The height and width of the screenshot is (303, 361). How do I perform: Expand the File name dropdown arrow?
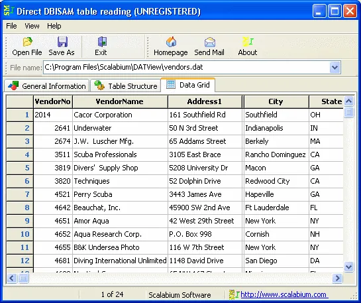coord(335,67)
